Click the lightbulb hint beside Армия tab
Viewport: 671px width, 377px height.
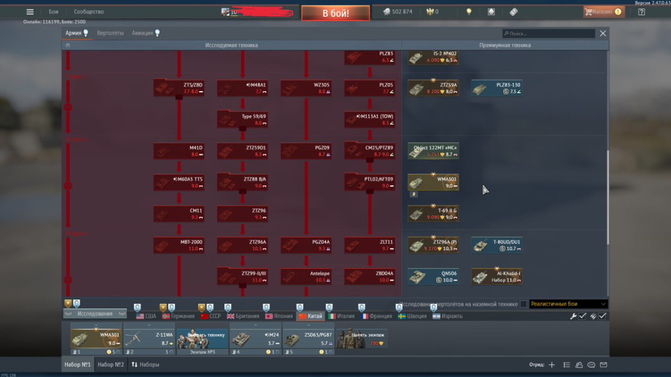pos(86,33)
